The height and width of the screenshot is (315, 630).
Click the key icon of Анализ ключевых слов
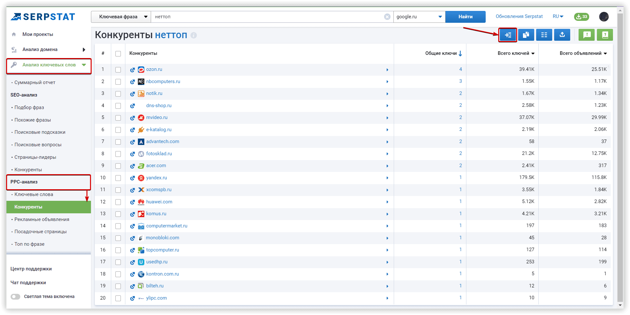(x=14, y=65)
